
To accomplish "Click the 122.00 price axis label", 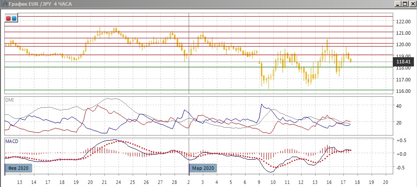I will pos(403,22).
